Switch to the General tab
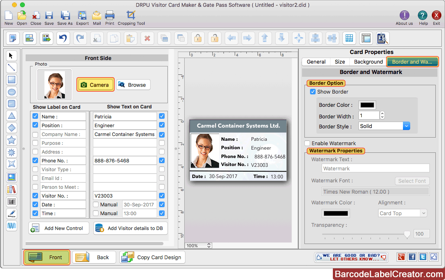The height and width of the screenshot is (280, 445). (x=316, y=62)
